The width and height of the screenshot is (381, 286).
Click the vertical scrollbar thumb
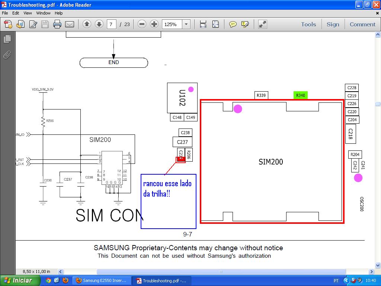pos(378,104)
